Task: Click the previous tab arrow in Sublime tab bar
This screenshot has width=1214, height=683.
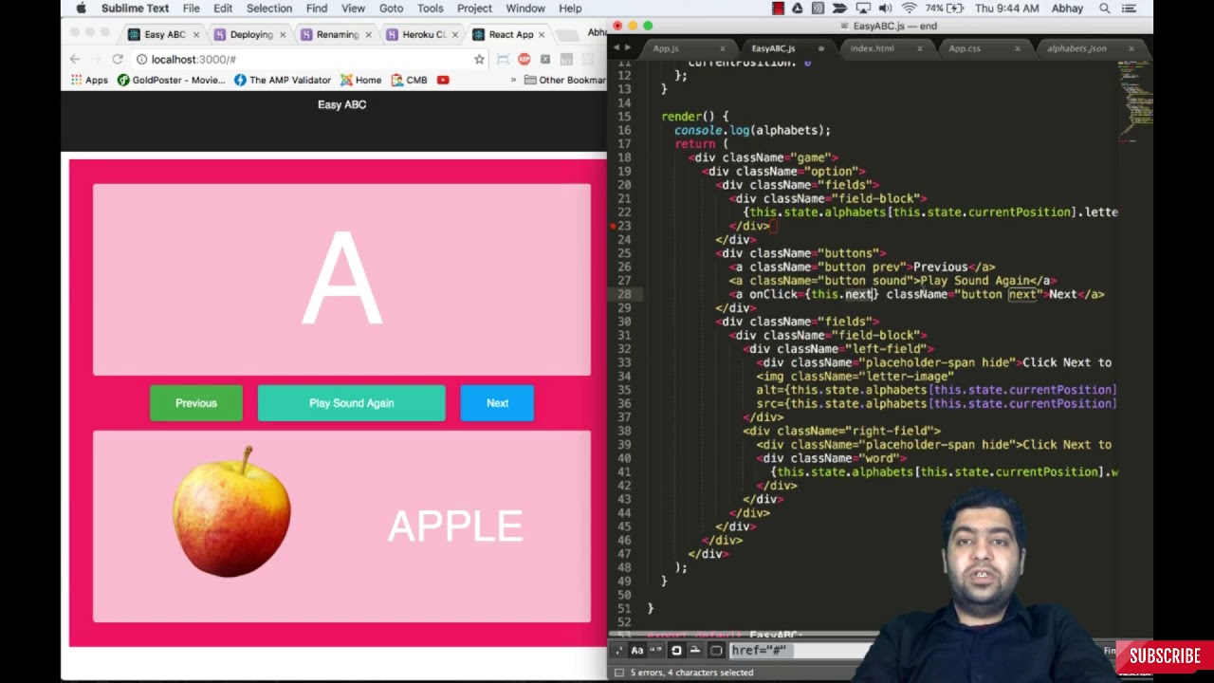Action: tap(616, 48)
